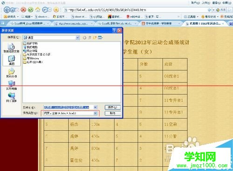
Task: Select the fifth folder in file list
Action: pos(31,58)
